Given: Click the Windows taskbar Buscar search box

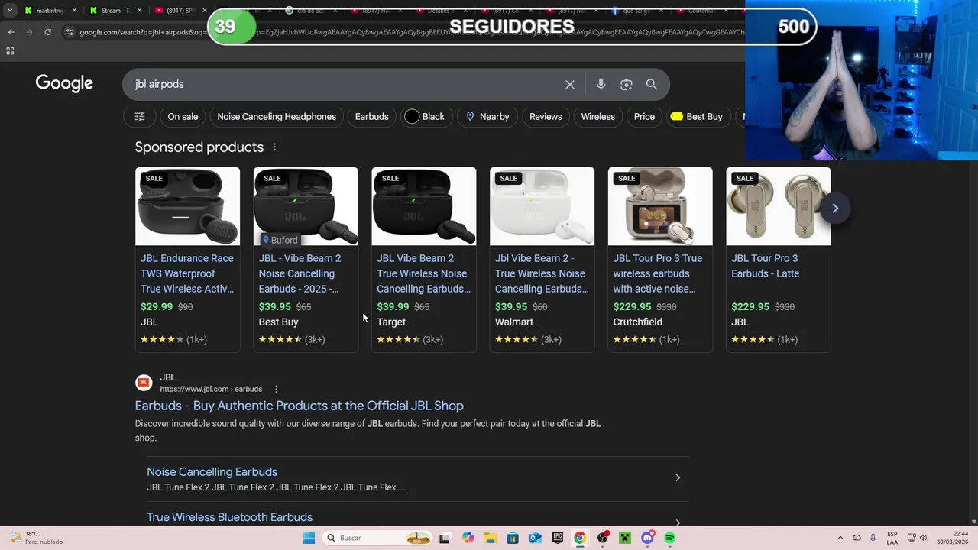Looking at the screenshot, I should click(x=377, y=538).
